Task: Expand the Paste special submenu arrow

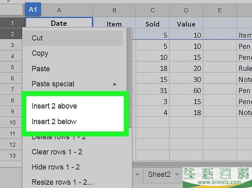Action: pos(115,84)
